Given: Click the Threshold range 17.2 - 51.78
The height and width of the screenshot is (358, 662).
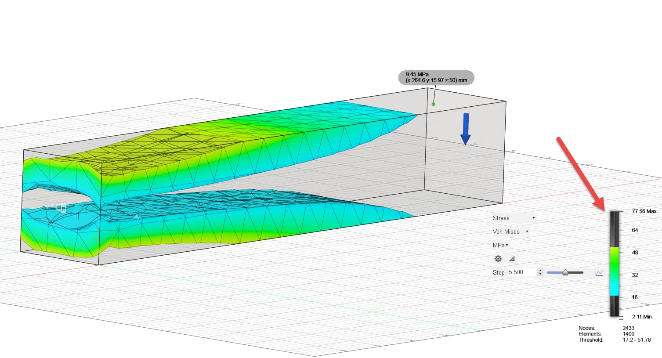Looking at the screenshot, I should click(637, 340).
